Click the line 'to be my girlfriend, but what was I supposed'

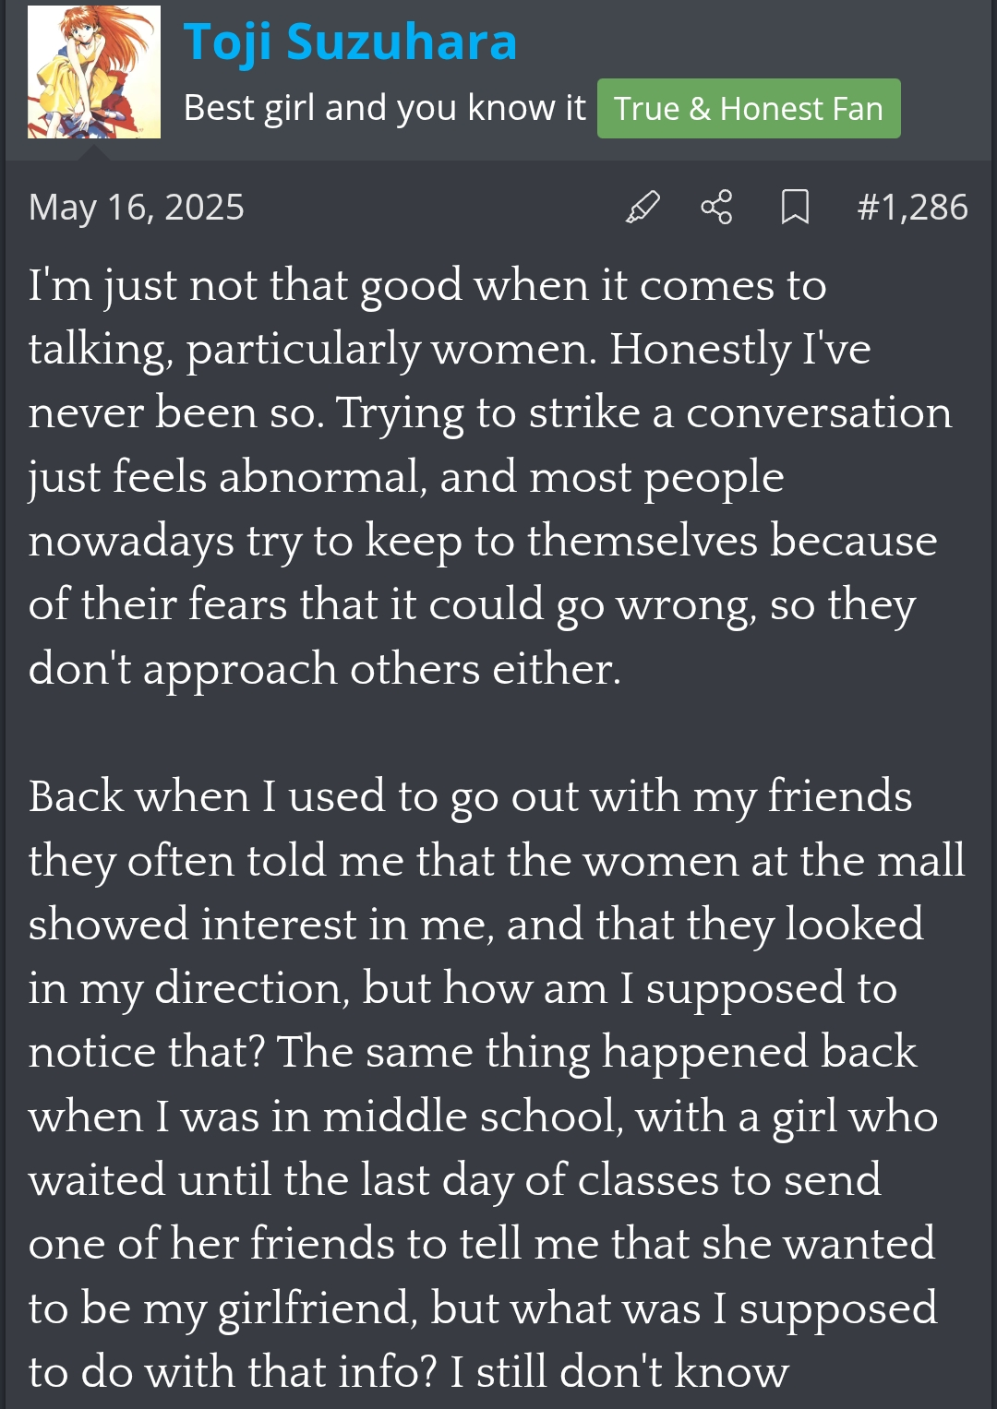483,1308
